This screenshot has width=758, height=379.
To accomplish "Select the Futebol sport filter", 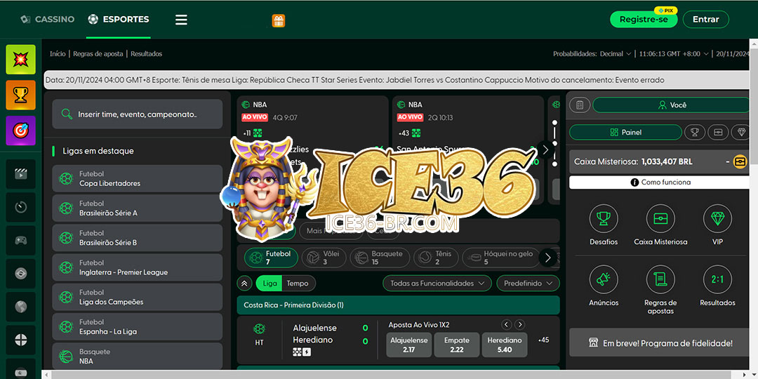I will coord(271,258).
